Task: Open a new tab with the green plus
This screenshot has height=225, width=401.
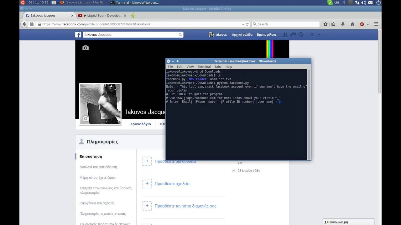Action: pyautogui.click(x=133, y=15)
